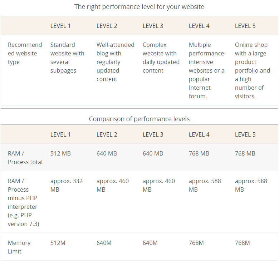Screen dimensions: 279x261
Task: Click 'approx. 332 MB' cell
Action: pos(67,185)
